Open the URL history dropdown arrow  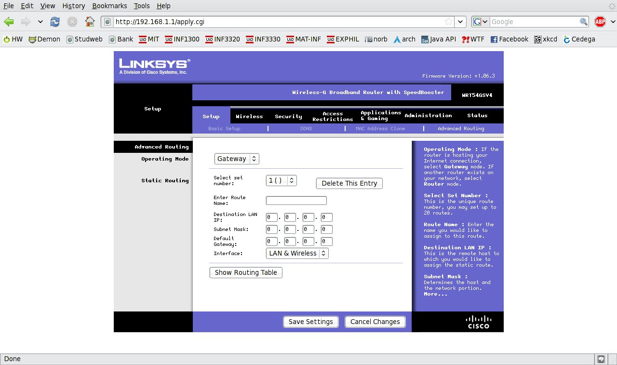coord(461,22)
